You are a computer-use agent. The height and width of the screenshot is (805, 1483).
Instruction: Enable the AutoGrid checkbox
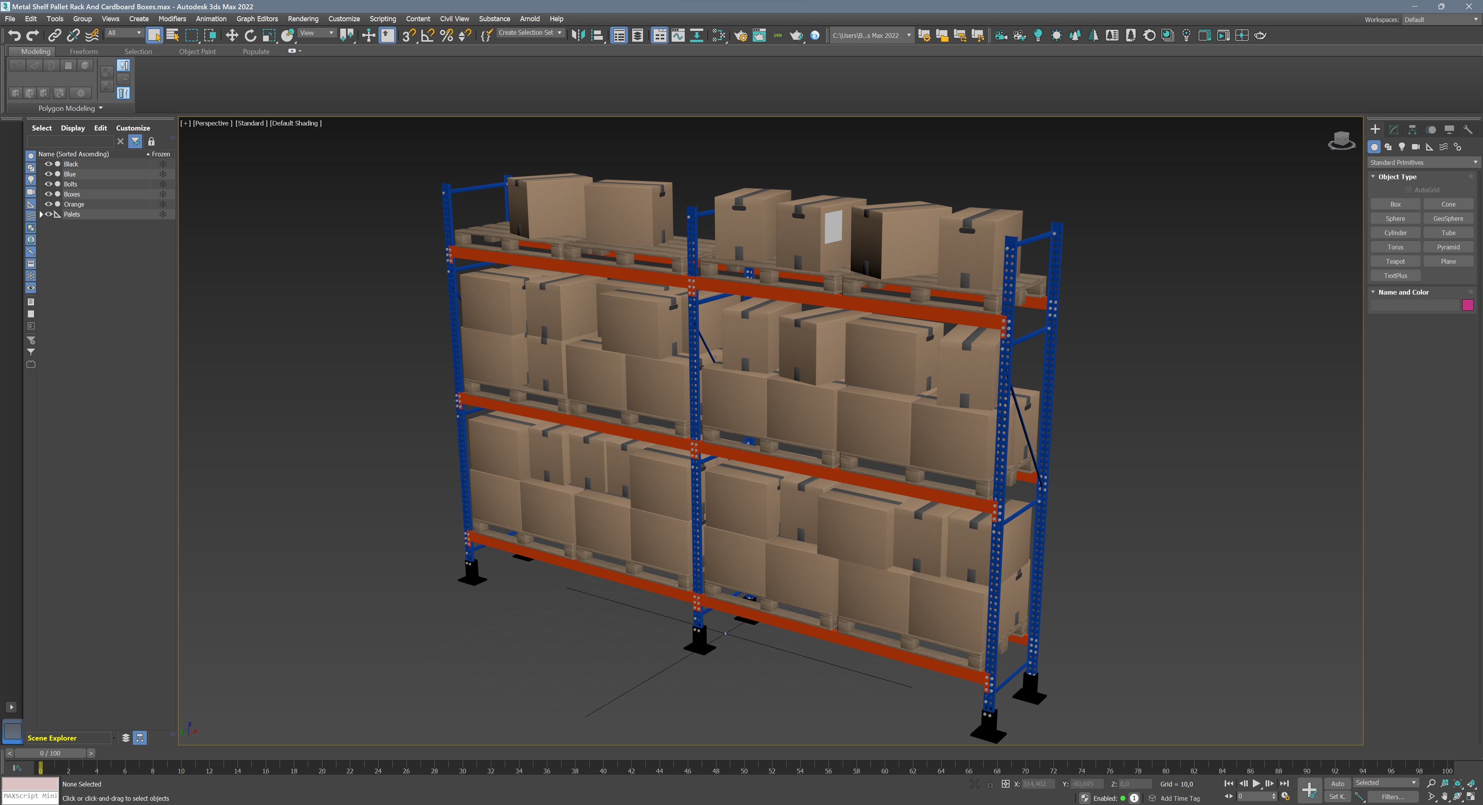pyautogui.click(x=1408, y=190)
